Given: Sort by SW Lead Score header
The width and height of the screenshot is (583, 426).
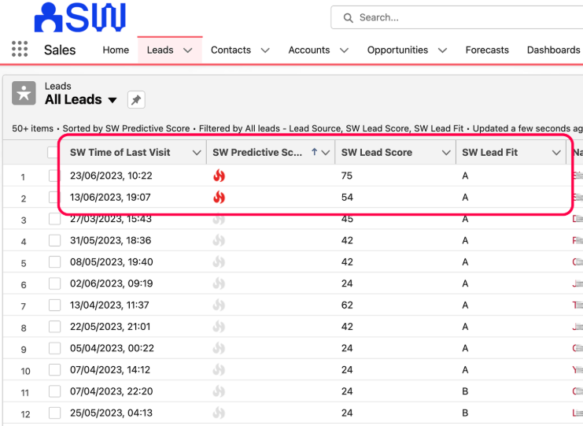Looking at the screenshot, I should coord(377,152).
